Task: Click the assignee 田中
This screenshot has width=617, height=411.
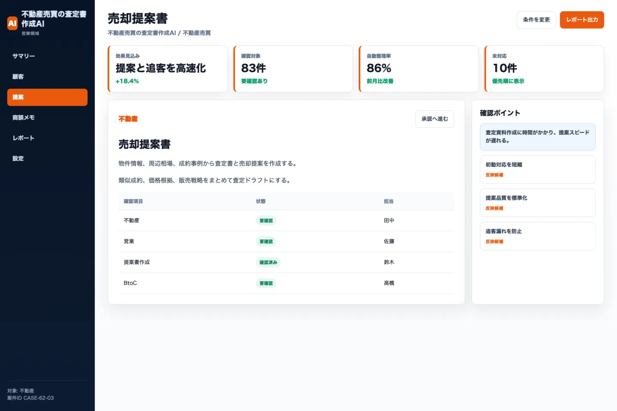Action: (389, 220)
